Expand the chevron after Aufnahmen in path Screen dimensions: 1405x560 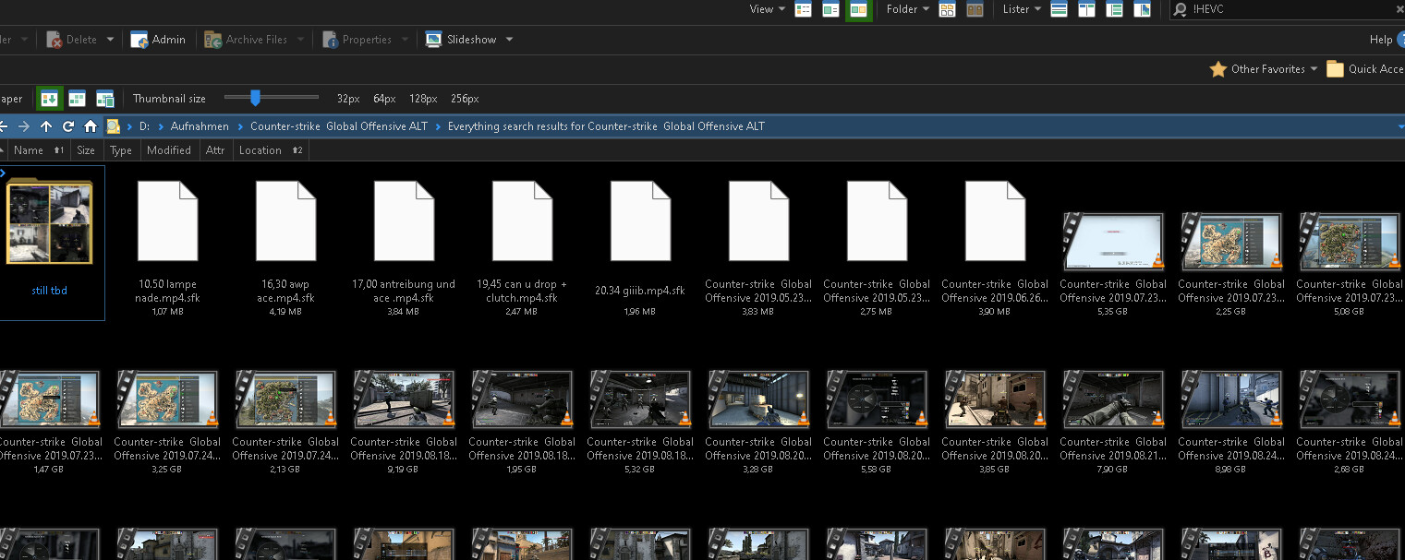[x=240, y=126]
